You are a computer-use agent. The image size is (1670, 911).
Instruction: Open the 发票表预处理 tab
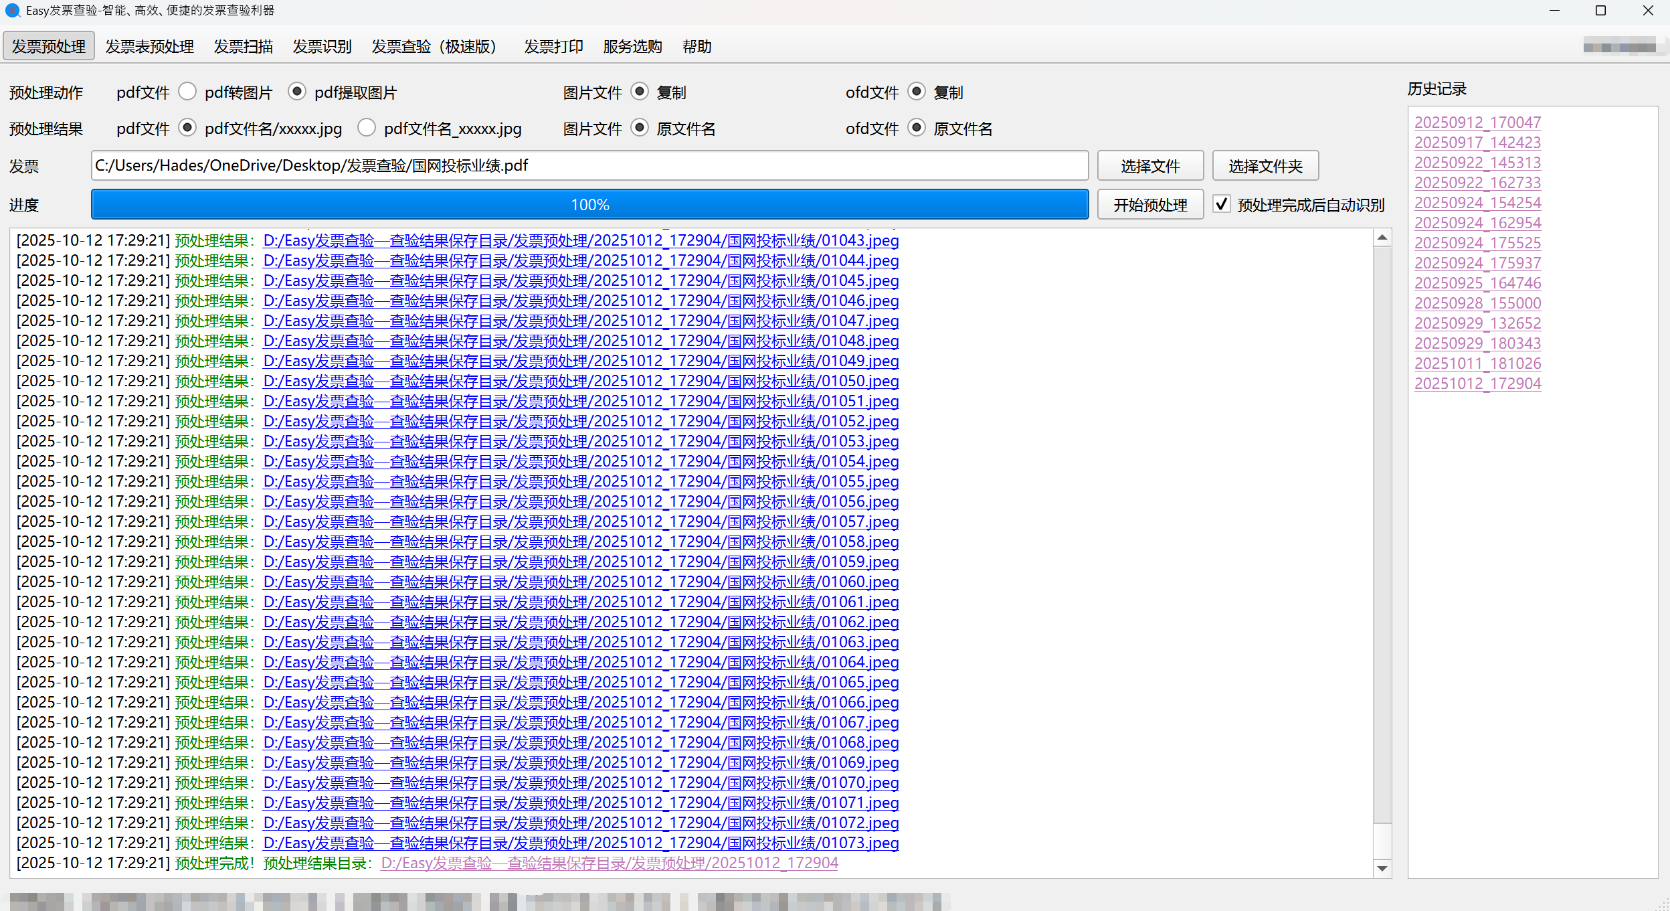[150, 47]
